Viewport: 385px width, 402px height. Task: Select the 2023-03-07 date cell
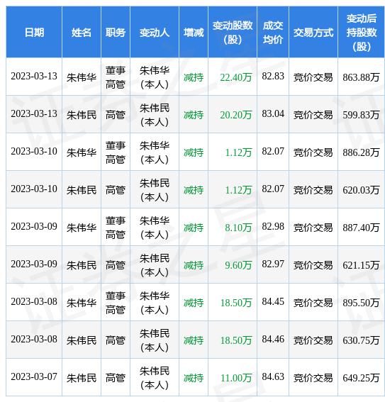click(x=34, y=376)
